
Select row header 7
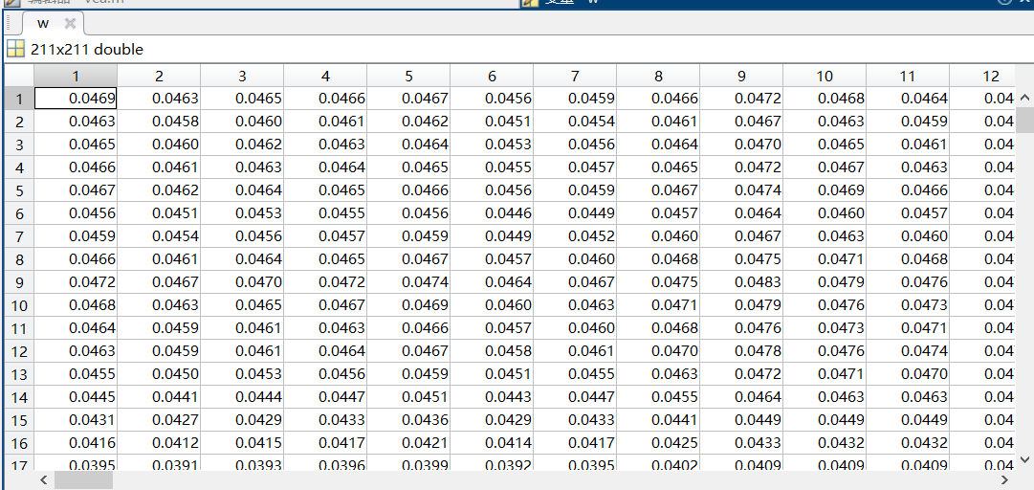(19, 236)
